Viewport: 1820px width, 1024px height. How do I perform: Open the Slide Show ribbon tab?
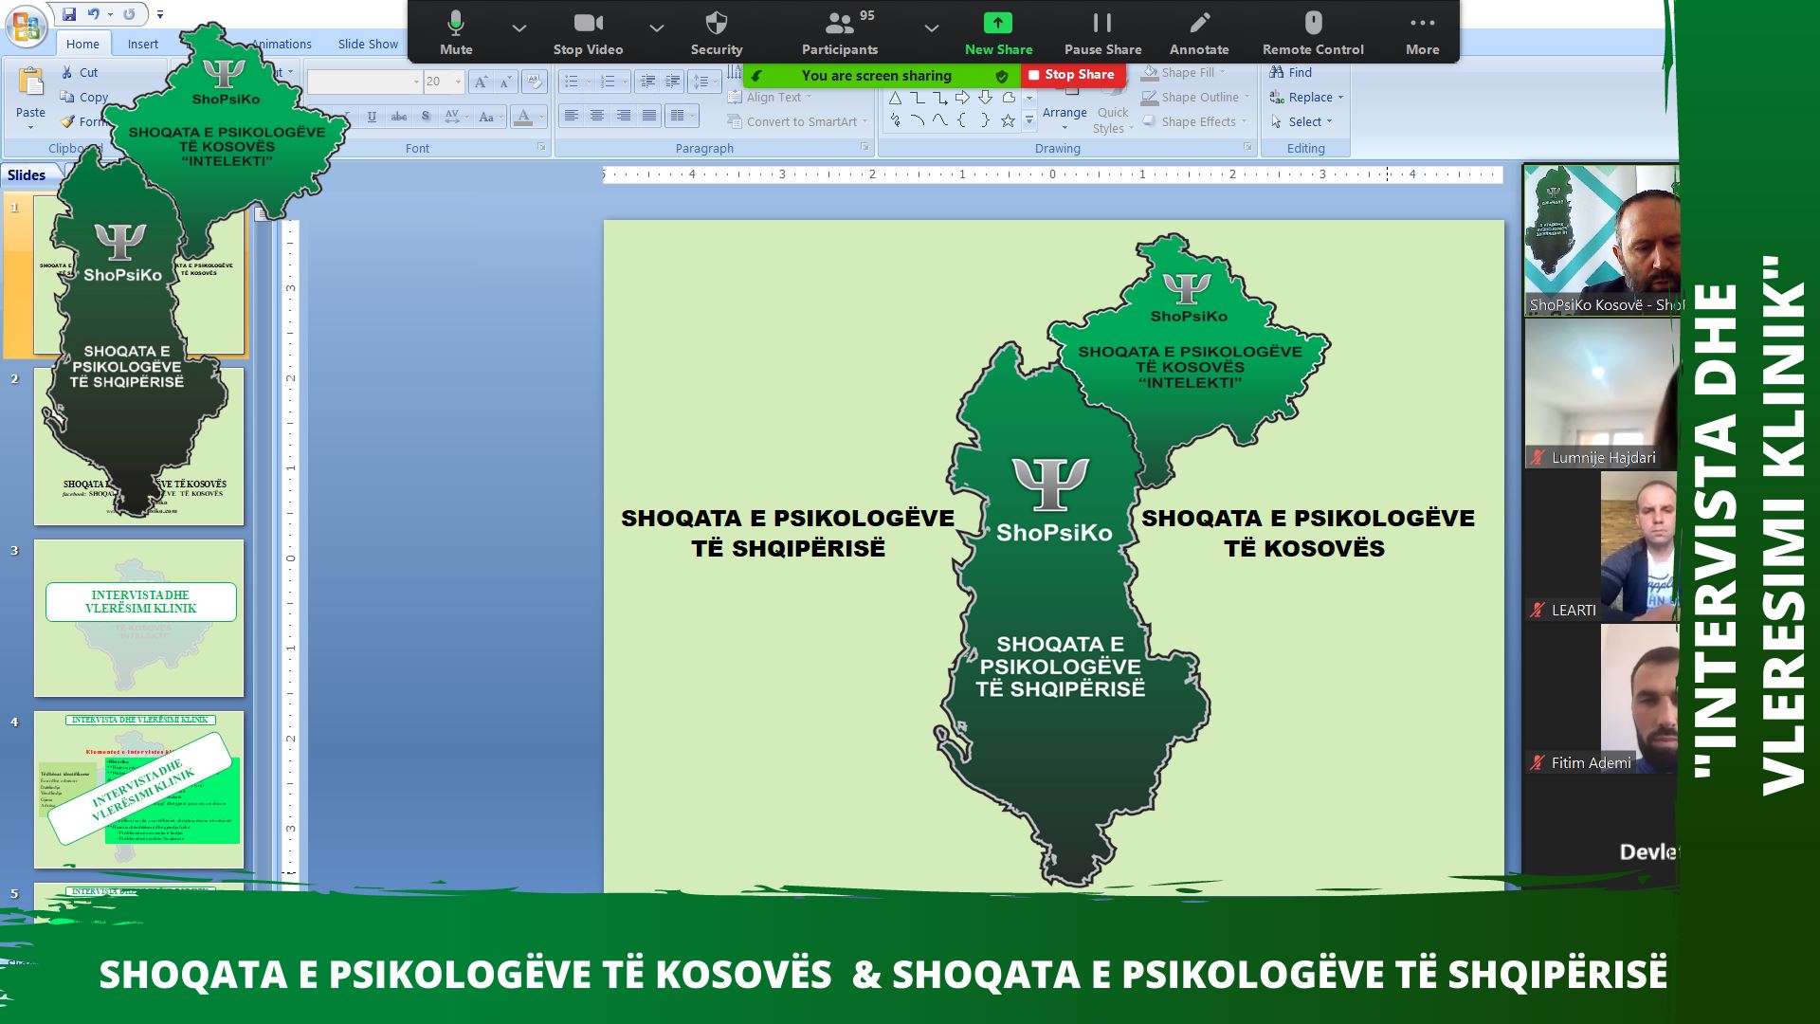368,44
